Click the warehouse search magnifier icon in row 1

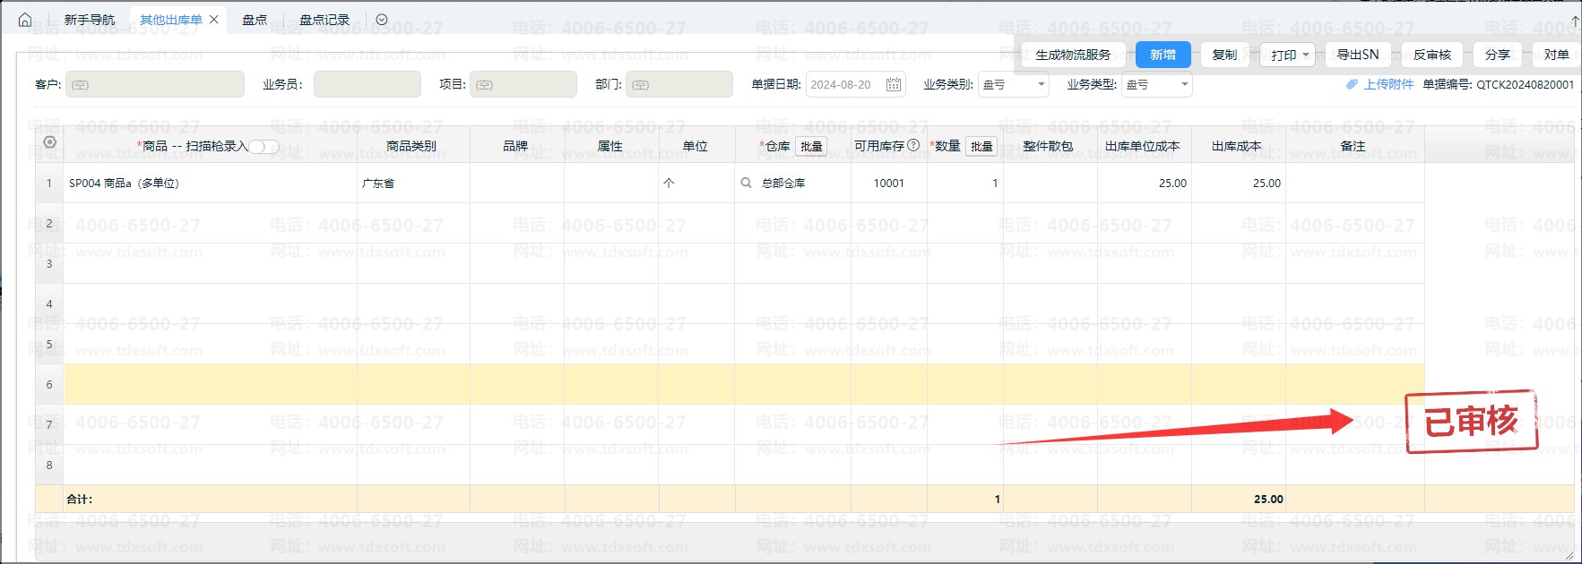(x=746, y=183)
